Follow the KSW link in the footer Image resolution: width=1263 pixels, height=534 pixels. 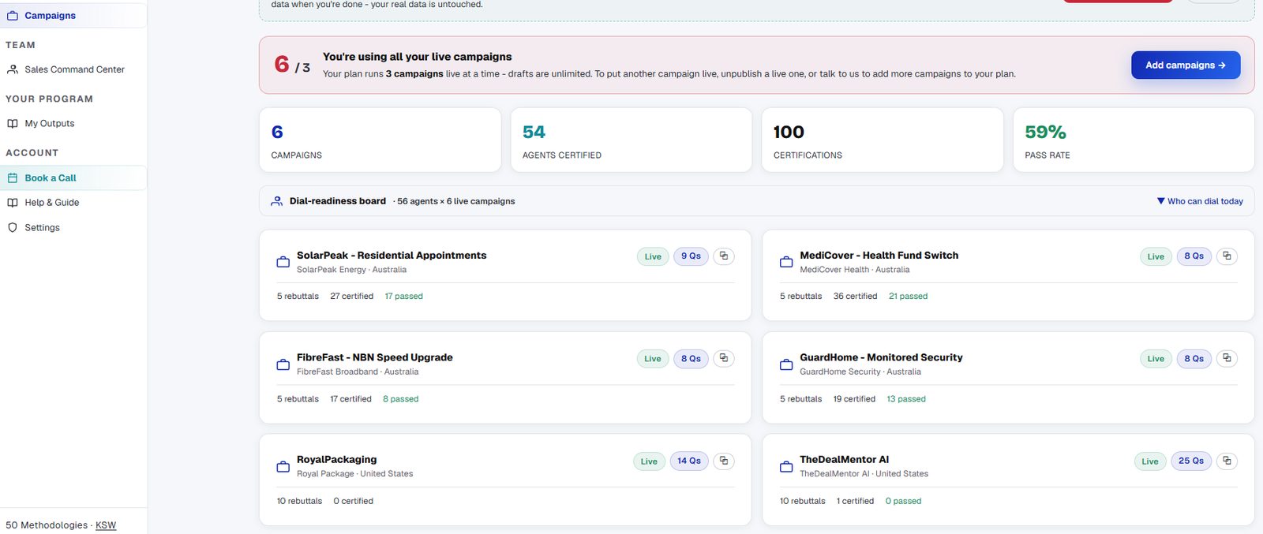[x=106, y=525]
